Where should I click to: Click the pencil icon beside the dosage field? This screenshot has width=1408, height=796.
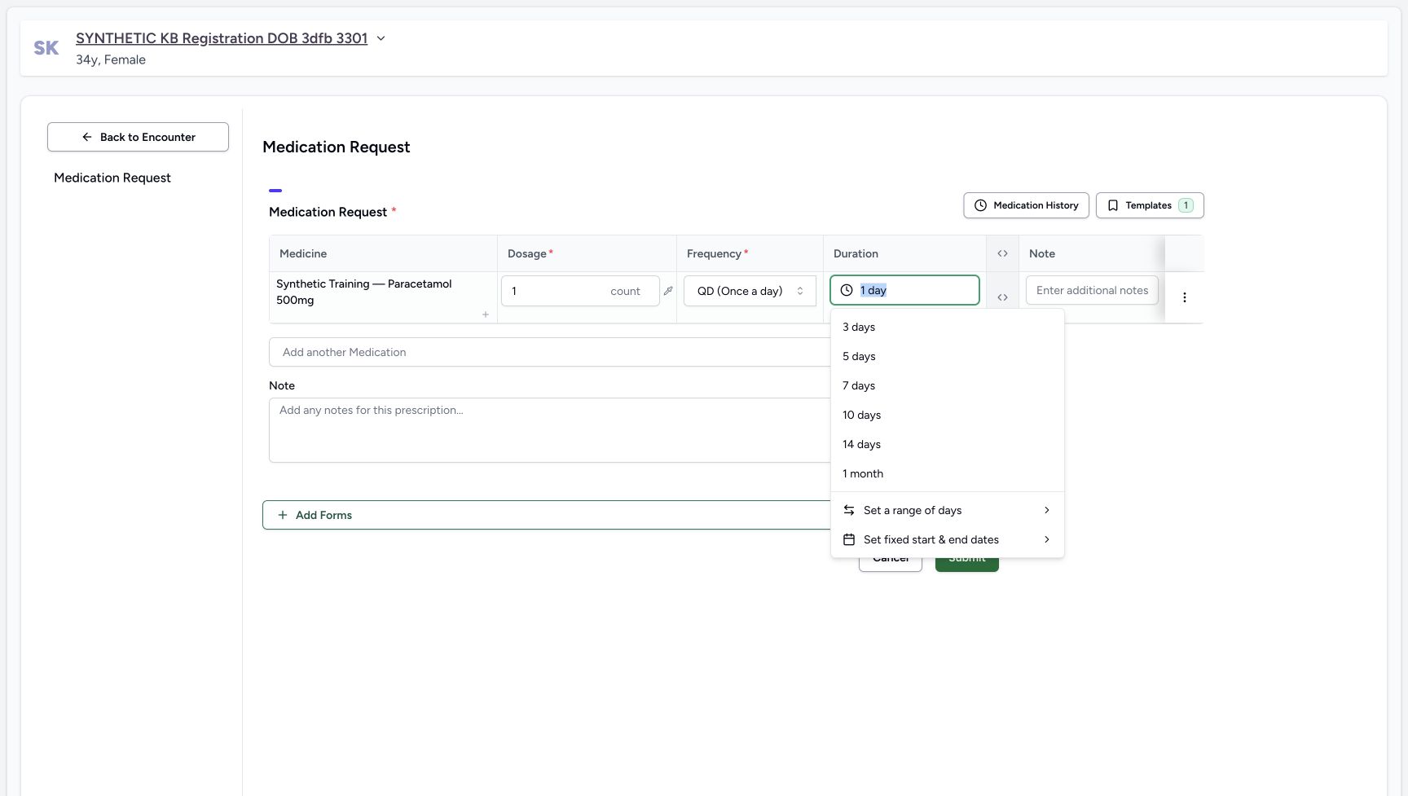pyautogui.click(x=668, y=291)
